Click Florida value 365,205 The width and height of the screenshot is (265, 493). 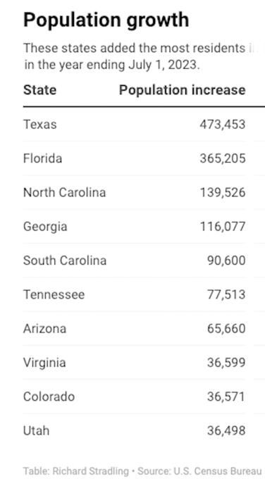pyautogui.click(x=223, y=158)
